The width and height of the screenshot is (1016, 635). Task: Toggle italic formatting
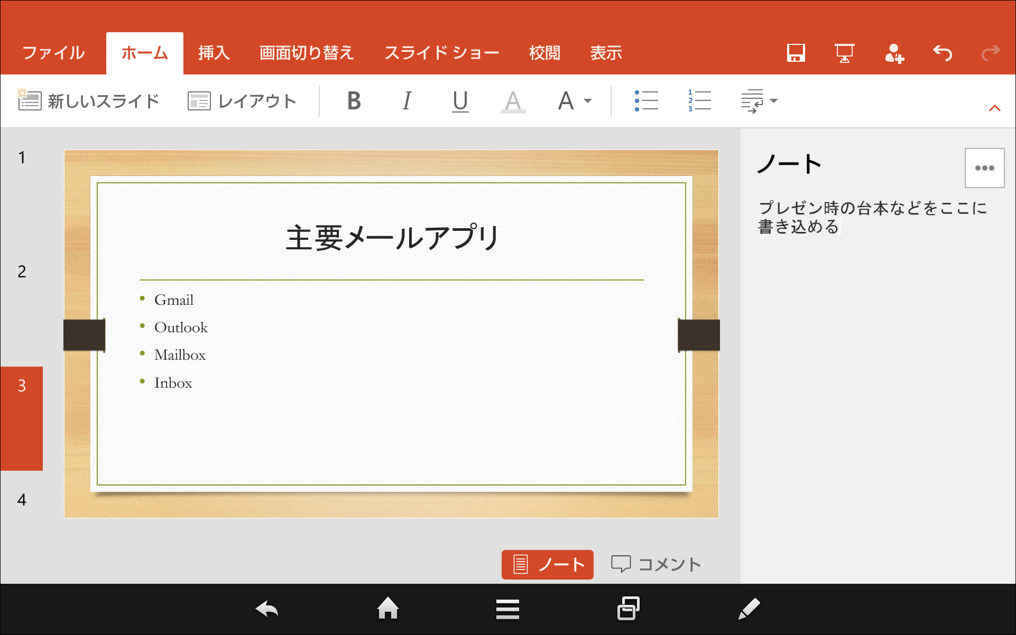coord(407,101)
